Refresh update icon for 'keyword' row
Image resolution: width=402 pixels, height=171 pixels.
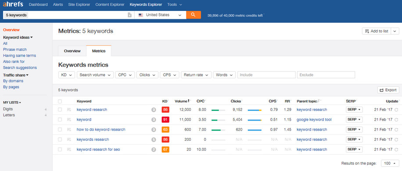pyautogui.click(x=396, y=120)
